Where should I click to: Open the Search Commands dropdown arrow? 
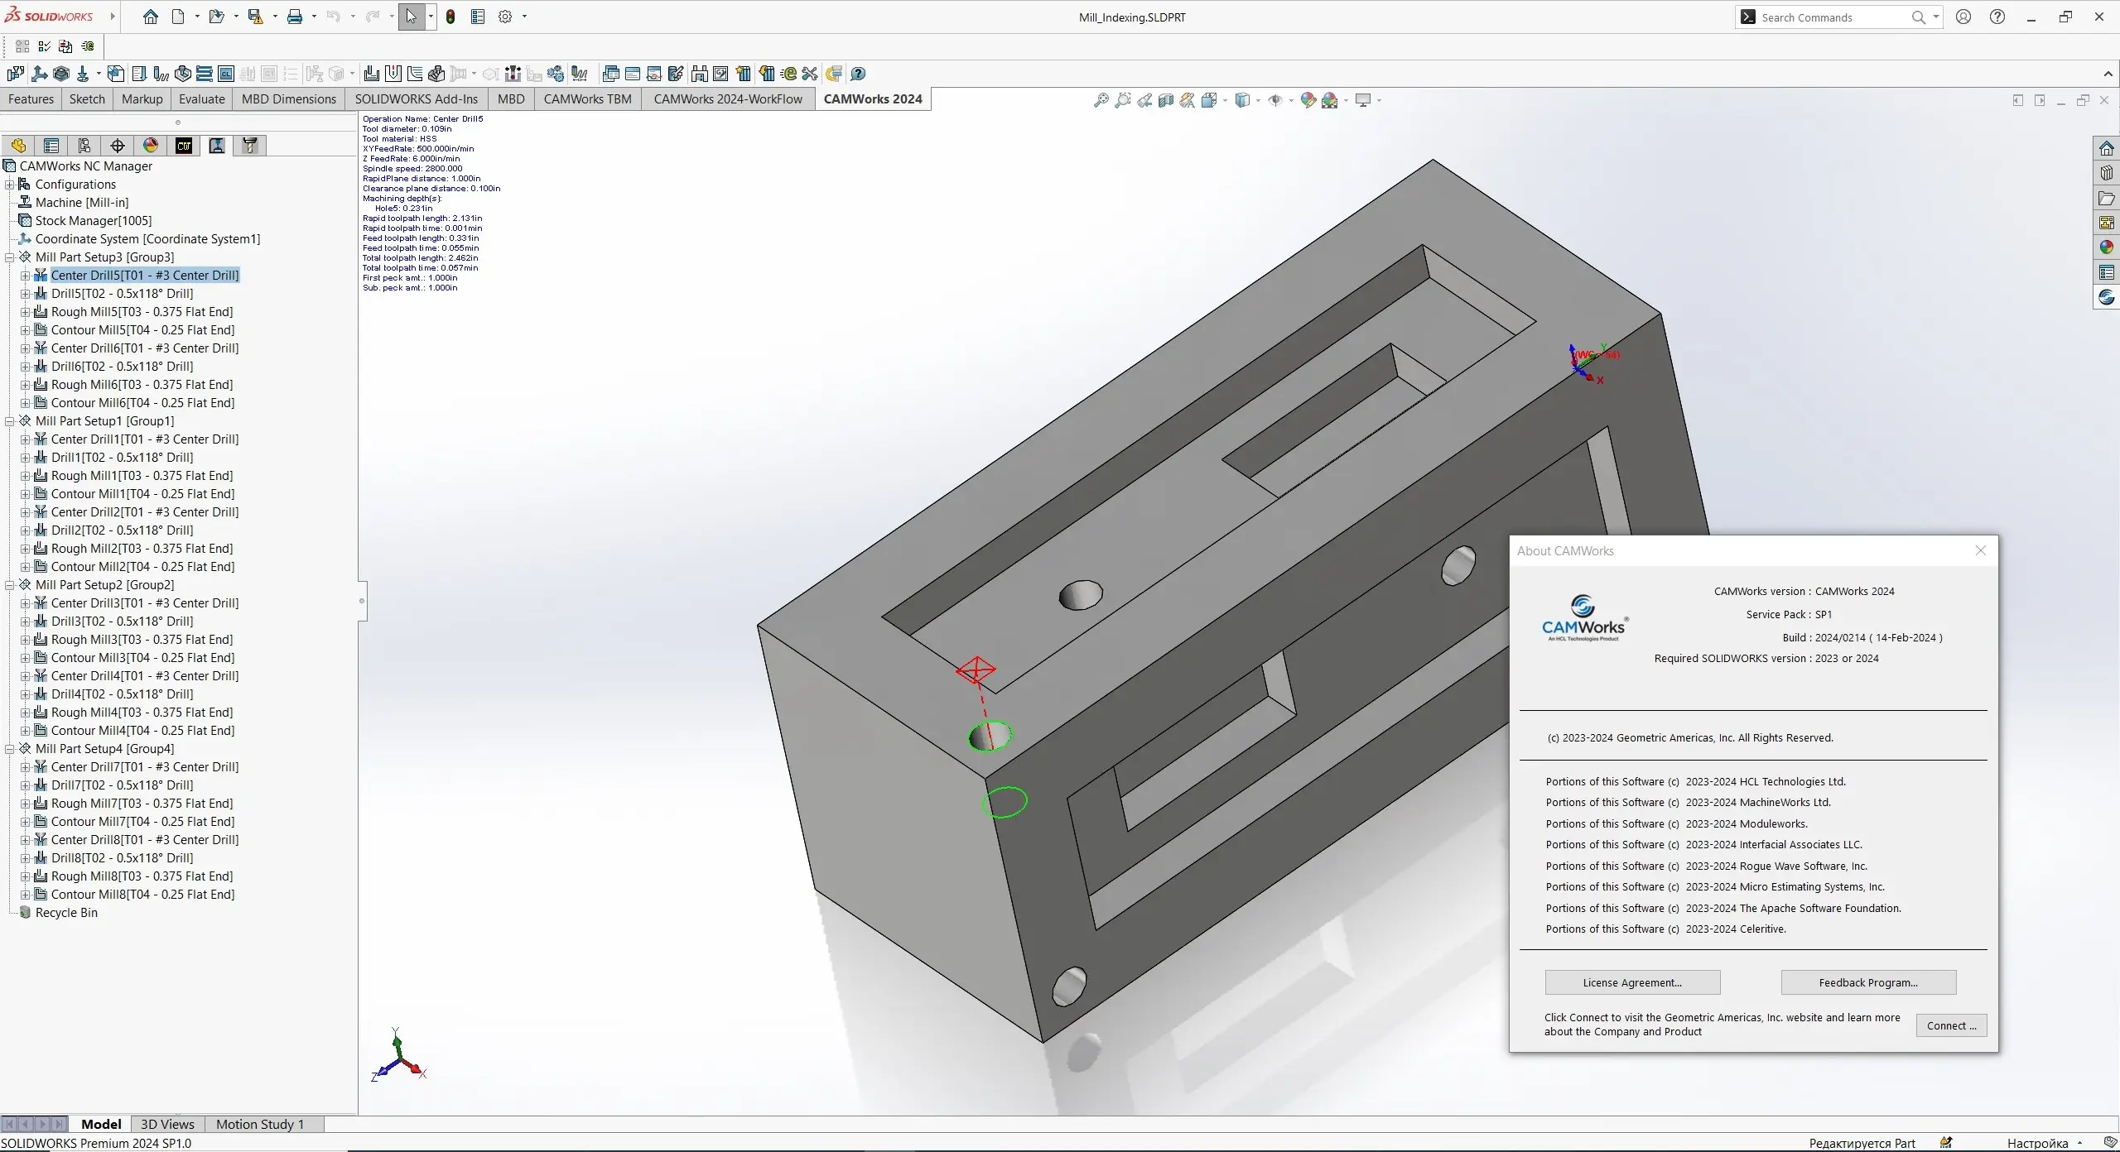pyautogui.click(x=1936, y=17)
